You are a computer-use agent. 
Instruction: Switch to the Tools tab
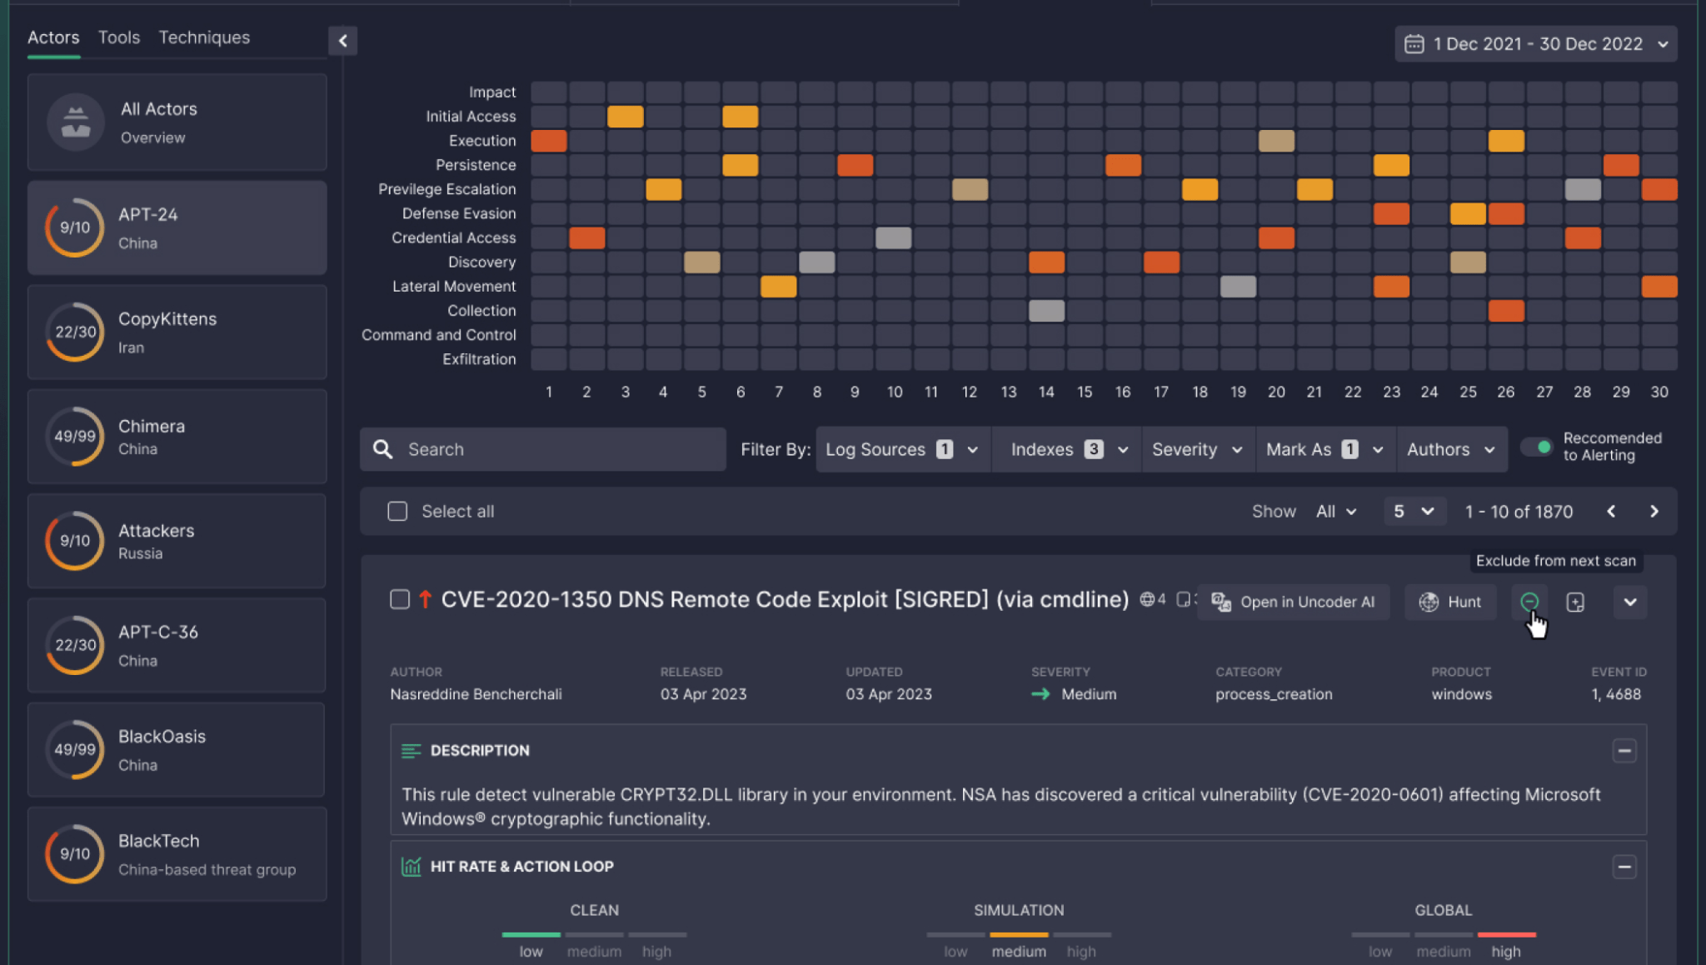[118, 37]
